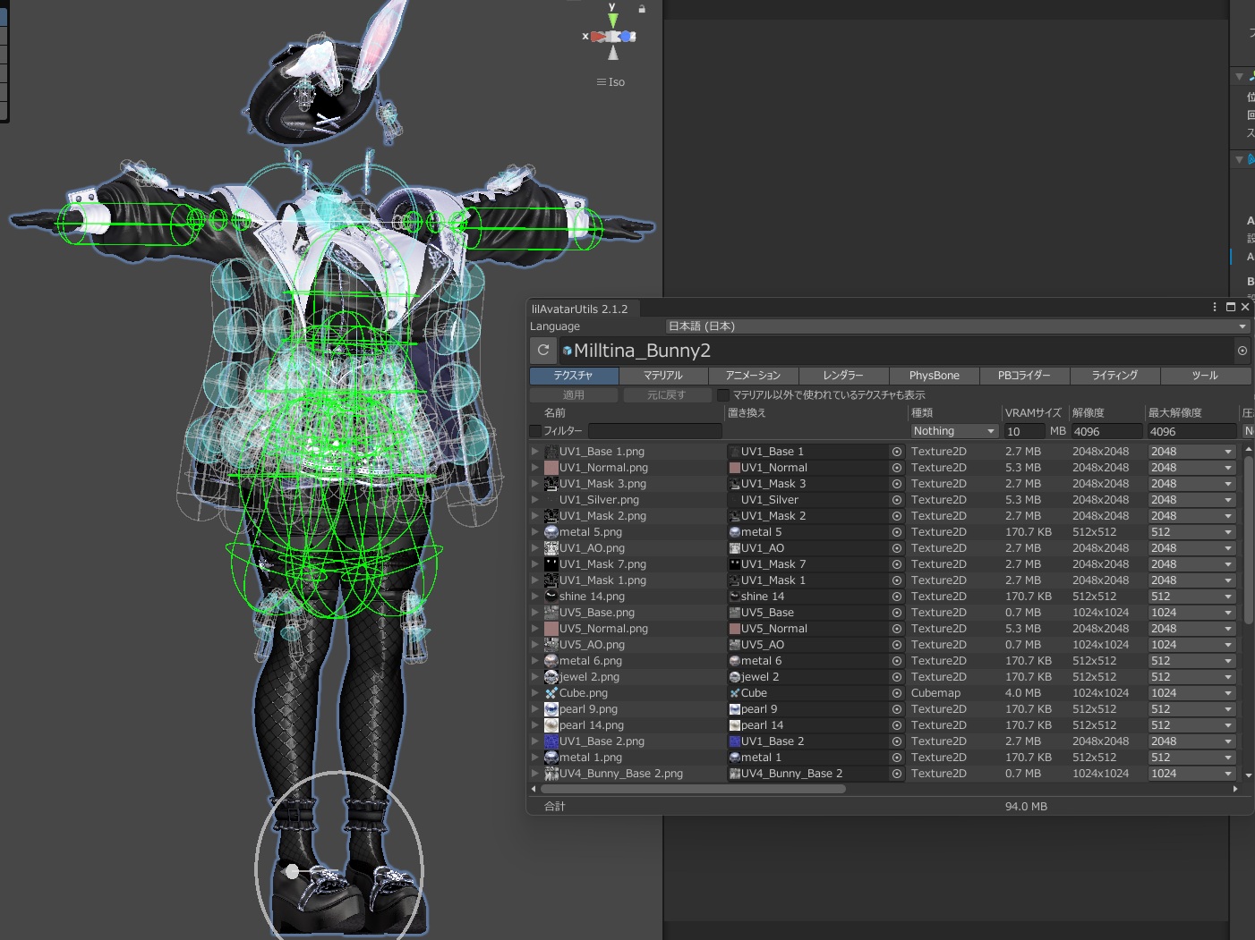The image size is (1255, 940).
Task: Open the Language dropdown
Action: pyautogui.click(x=957, y=326)
